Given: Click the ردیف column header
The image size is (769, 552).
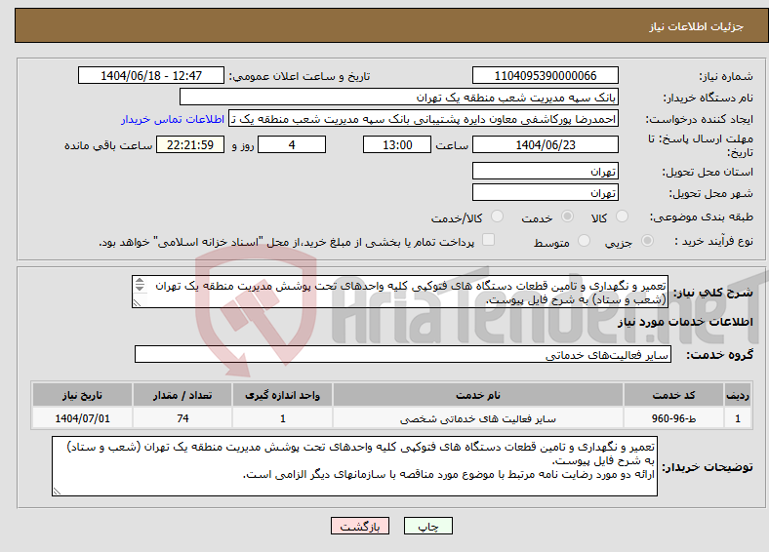Looking at the screenshot, I should tap(738, 395).
